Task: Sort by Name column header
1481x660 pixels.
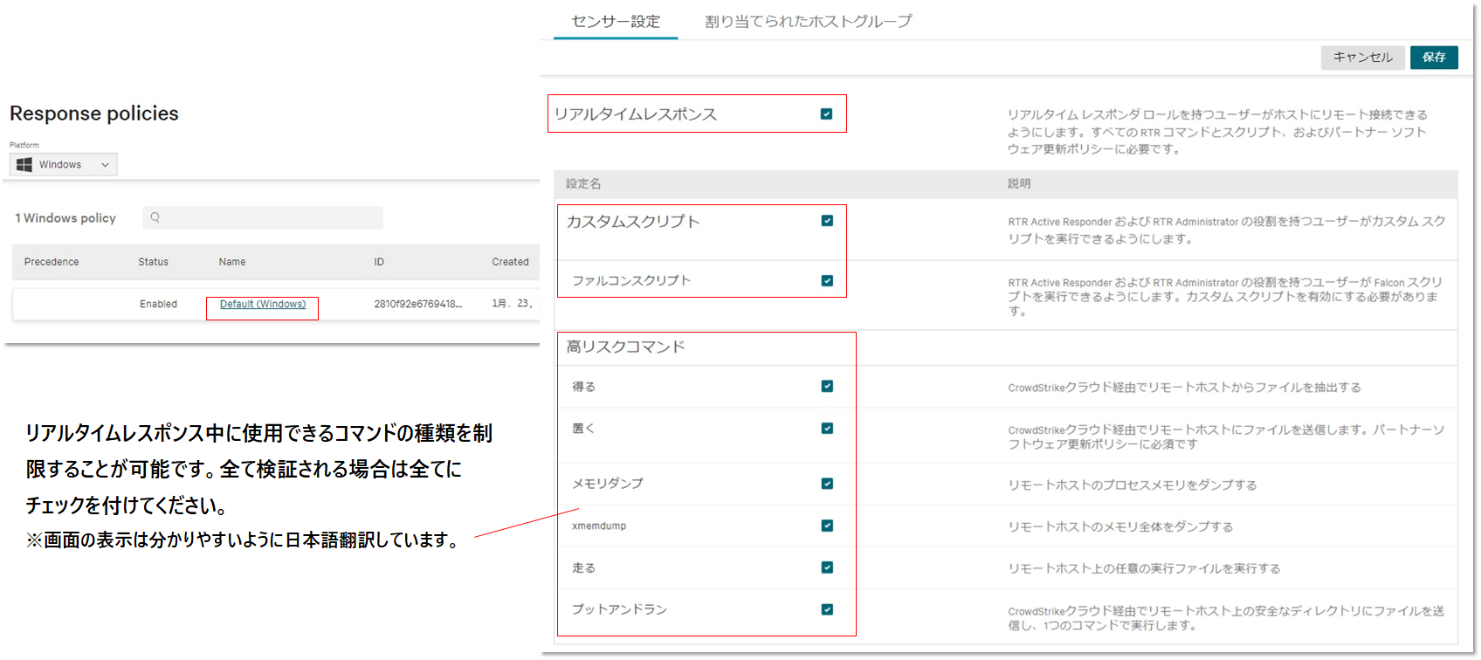Action: pos(232,262)
